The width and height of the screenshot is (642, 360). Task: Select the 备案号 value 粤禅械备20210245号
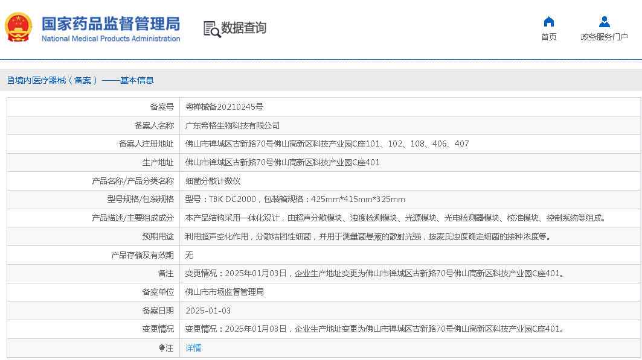click(224, 107)
